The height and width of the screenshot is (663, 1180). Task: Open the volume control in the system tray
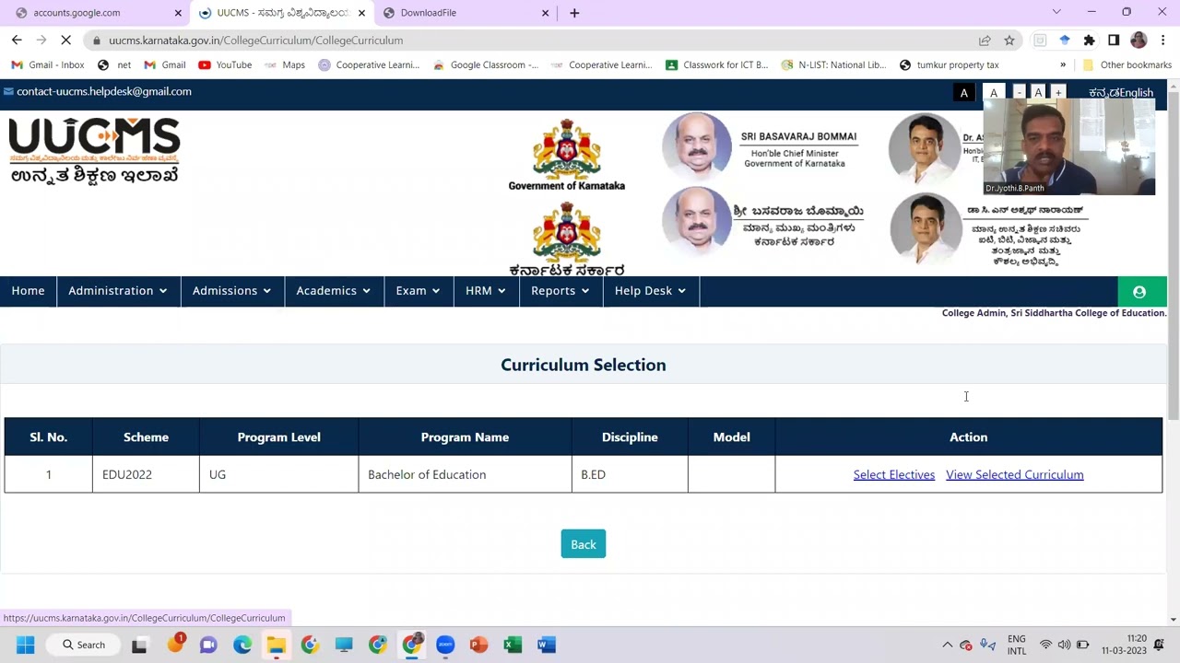point(1064,645)
